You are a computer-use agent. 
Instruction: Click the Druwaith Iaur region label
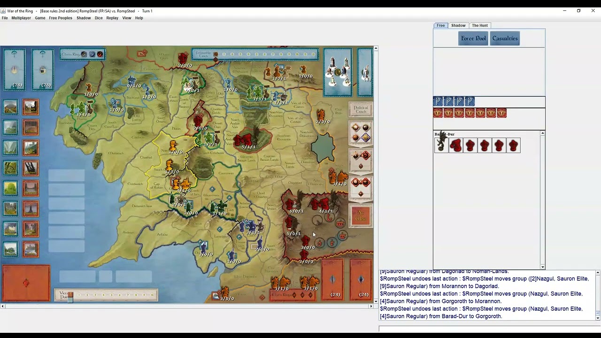coord(142,206)
